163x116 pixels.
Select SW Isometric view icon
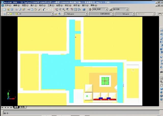161,57
